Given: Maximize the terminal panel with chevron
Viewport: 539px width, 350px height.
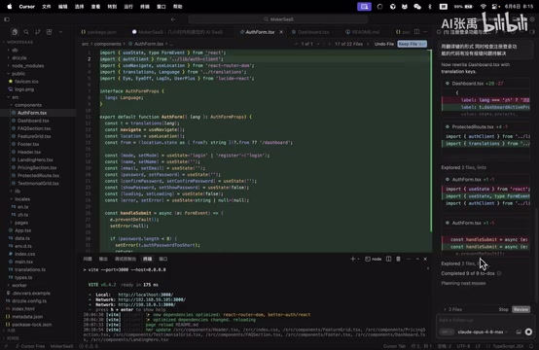Looking at the screenshot, I should pyautogui.click(x=417, y=259).
